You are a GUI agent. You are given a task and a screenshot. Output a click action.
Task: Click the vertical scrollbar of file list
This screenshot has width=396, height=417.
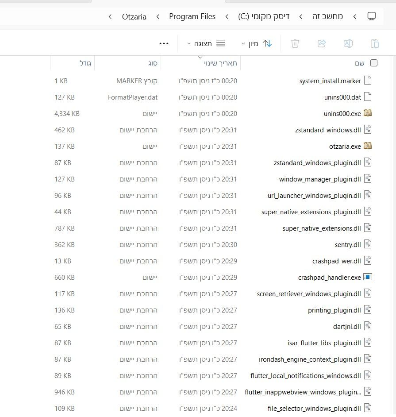[x=394, y=236]
